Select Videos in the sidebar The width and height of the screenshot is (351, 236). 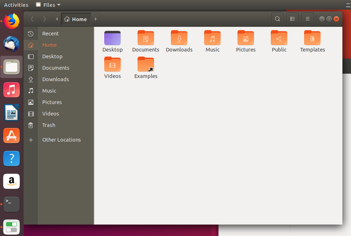(x=59, y=114)
